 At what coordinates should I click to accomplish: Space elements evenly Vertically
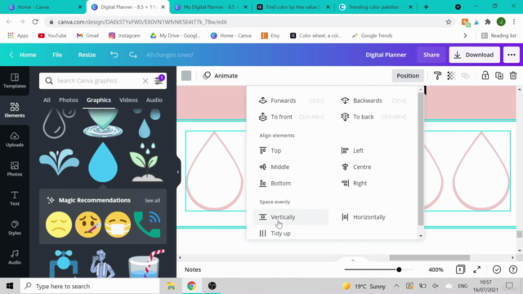tap(291, 216)
